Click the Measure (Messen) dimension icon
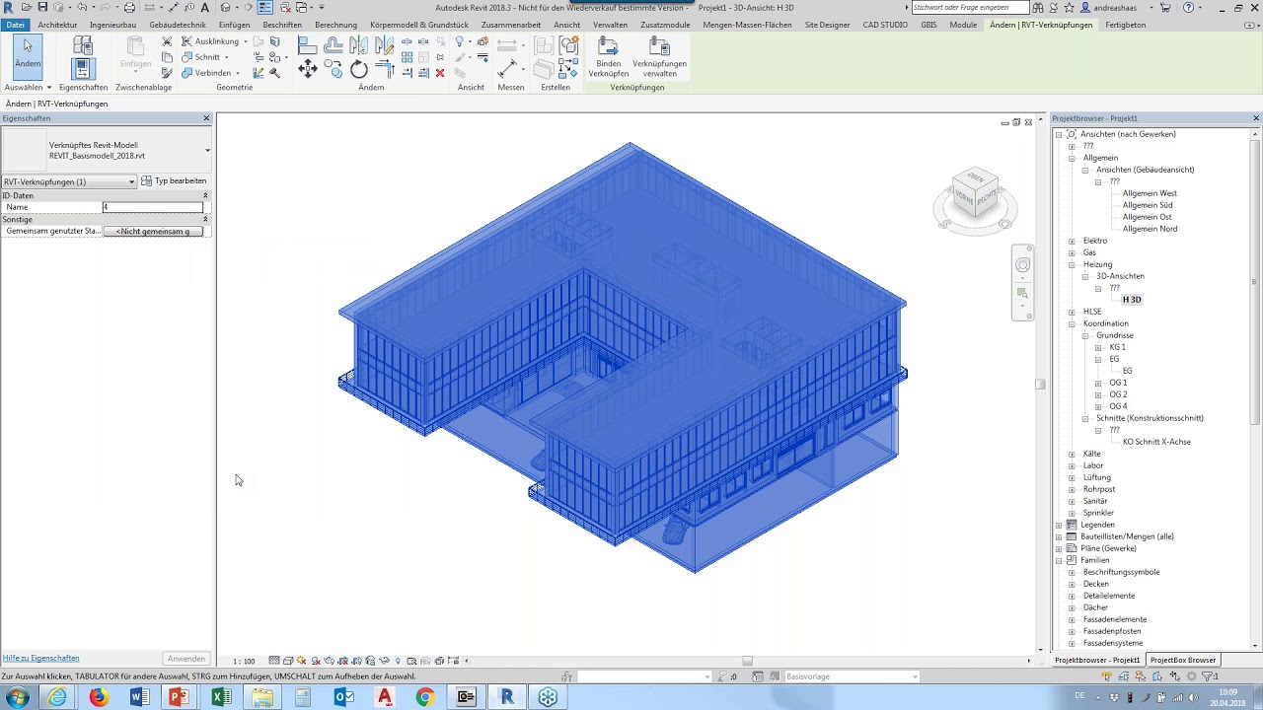 pyautogui.click(x=507, y=69)
